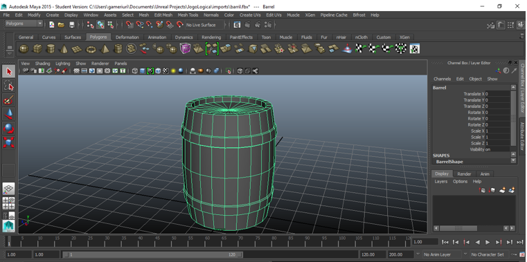Switch to the Deformation shelf tab
Viewport: 527px width, 262px height.
[x=127, y=37]
